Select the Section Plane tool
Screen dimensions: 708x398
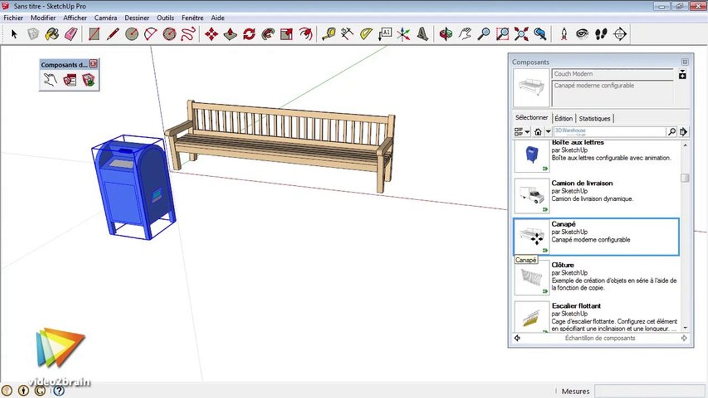(x=620, y=34)
